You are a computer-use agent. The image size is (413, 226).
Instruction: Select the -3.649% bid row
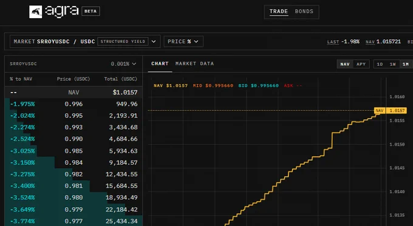tap(73, 210)
